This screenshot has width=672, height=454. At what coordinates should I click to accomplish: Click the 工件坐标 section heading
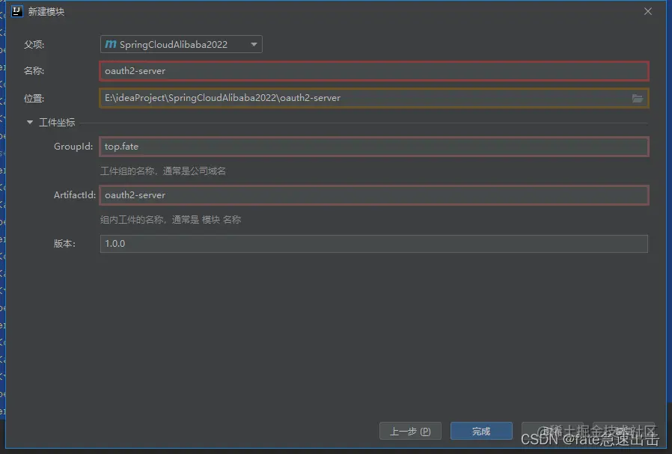click(x=57, y=123)
